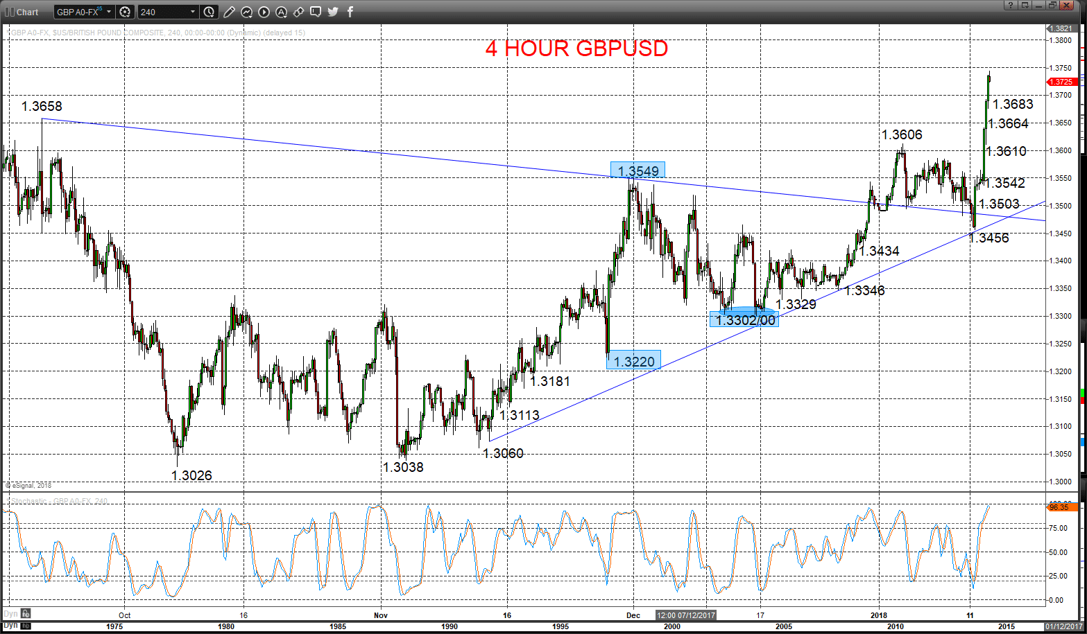Click the 1.3434 annotation label
This screenshot has width=1087, height=634.
click(x=879, y=251)
